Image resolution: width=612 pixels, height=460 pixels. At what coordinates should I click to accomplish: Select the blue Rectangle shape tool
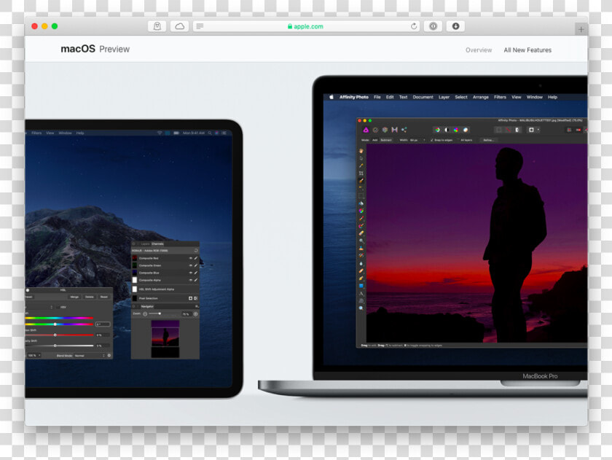click(361, 286)
